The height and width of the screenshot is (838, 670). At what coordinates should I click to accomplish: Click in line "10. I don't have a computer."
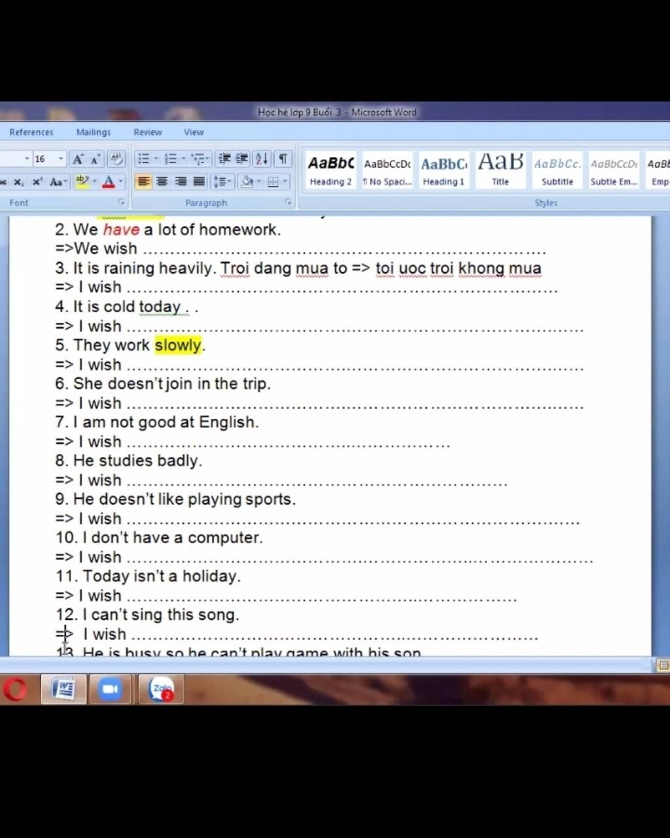(159, 537)
